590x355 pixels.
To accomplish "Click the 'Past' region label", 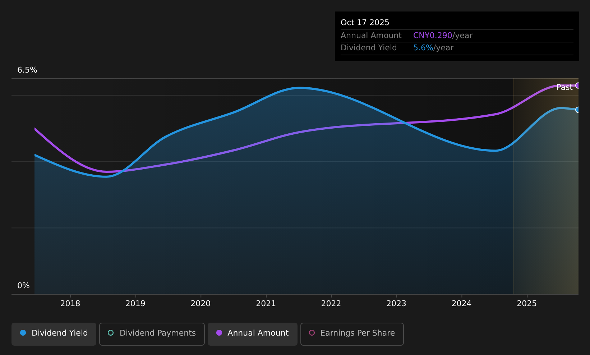I will [x=564, y=87].
